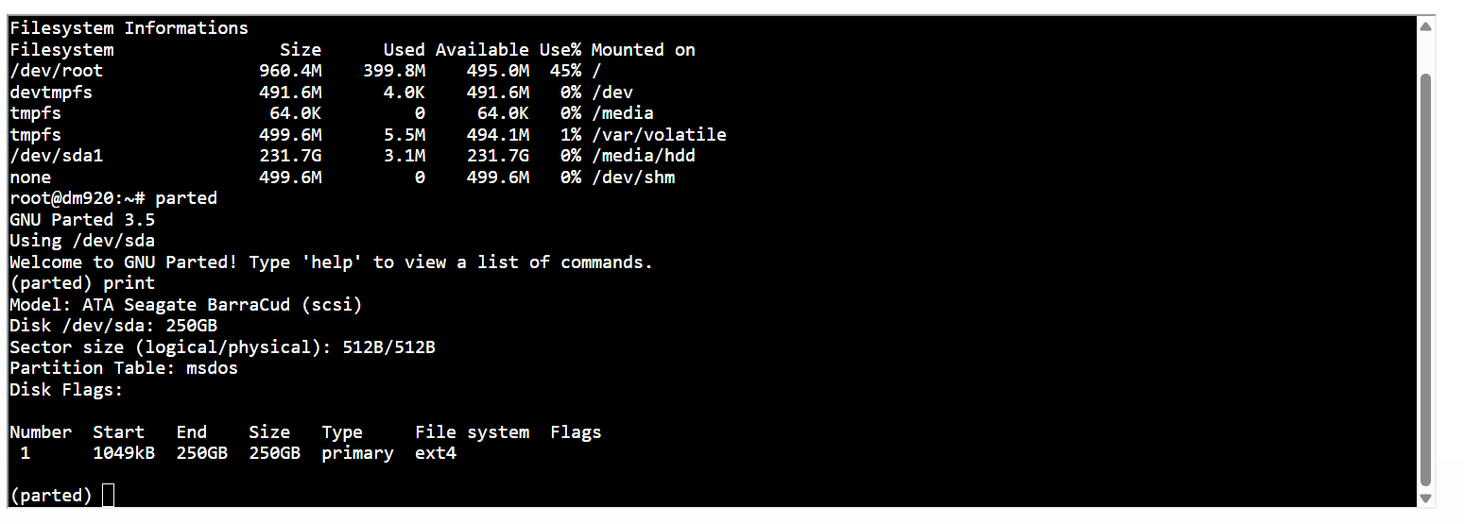Click the 'Filesystem Informations' heading
The image size is (1464, 524).
tap(129, 28)
